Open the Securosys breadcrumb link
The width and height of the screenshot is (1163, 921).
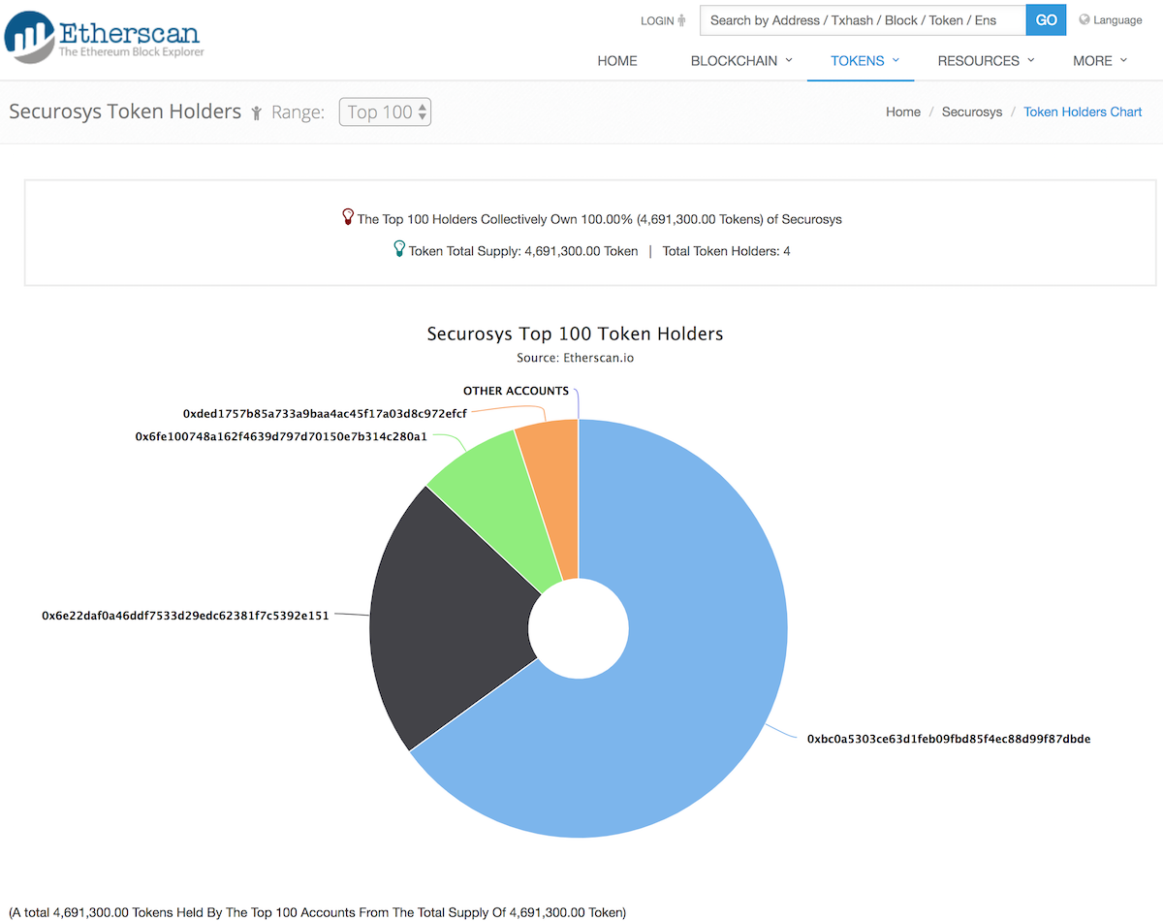point(972,112)
